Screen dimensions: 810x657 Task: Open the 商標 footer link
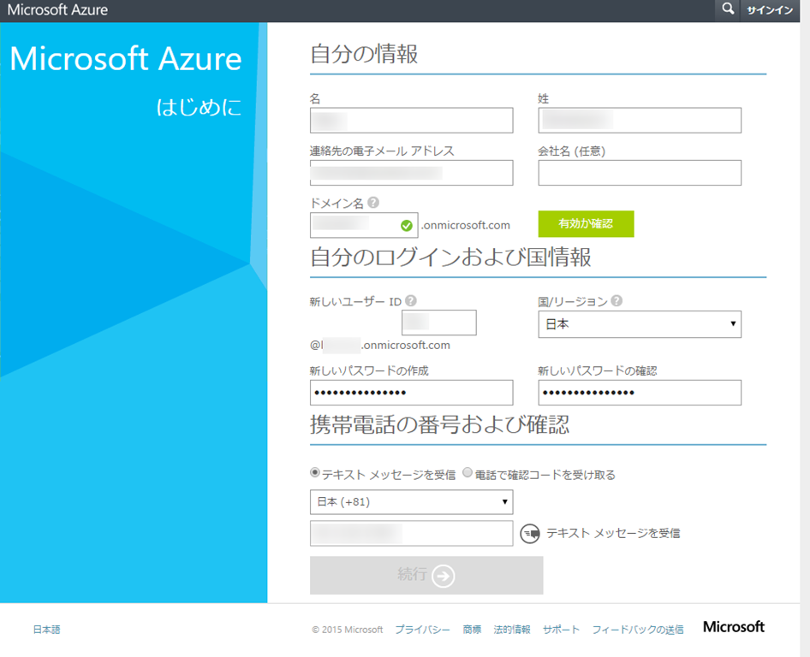(472, 629)
